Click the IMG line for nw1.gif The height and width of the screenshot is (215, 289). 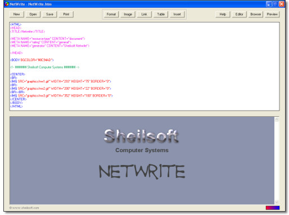(x=61, y=81)
